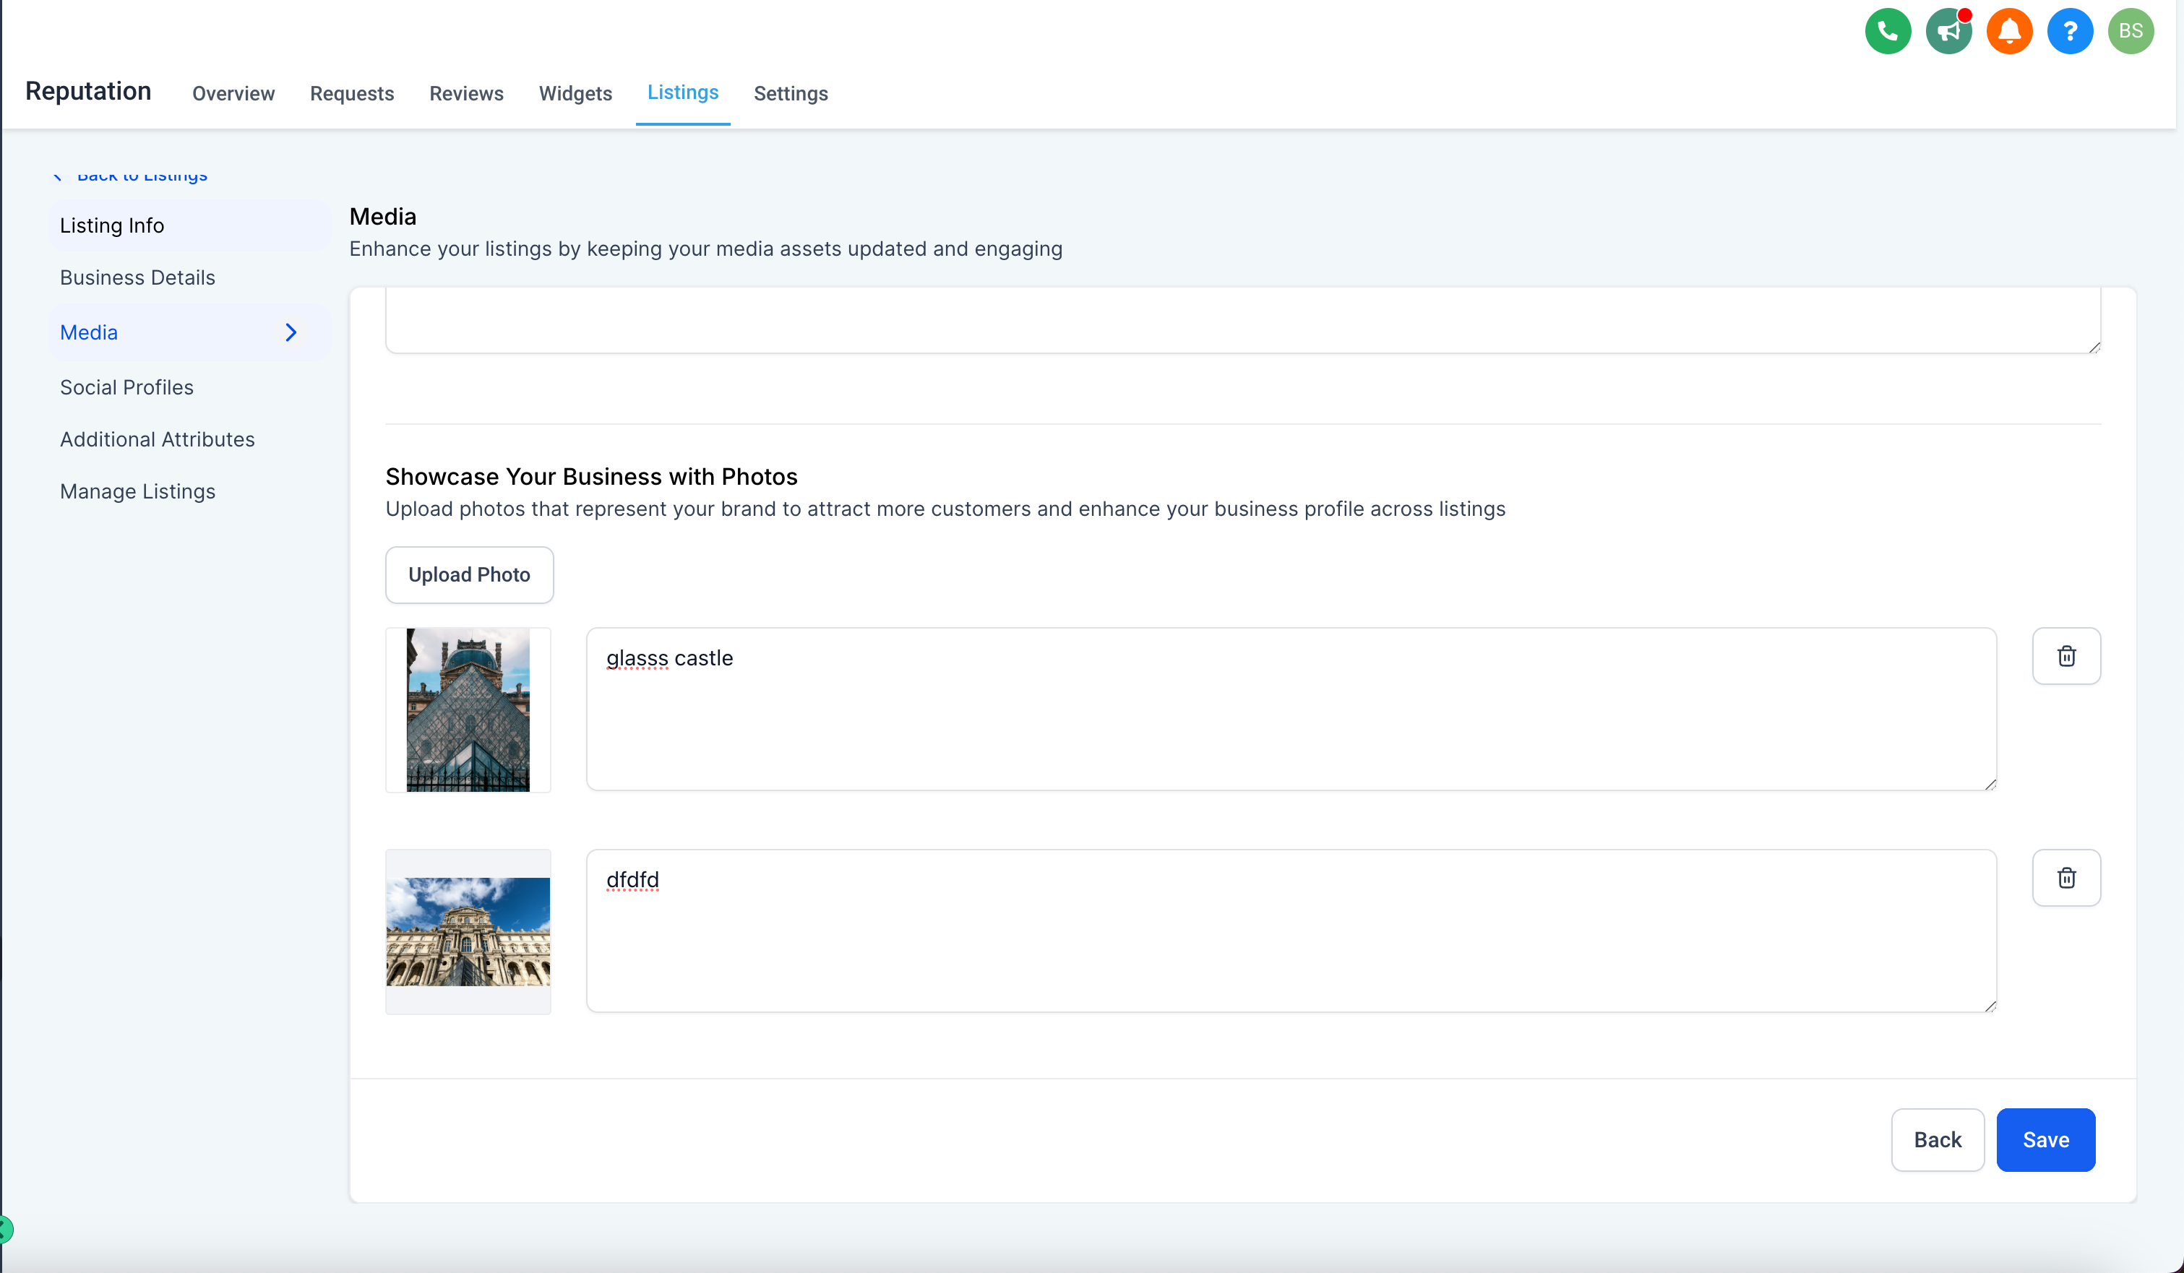The height and width of the screenshot is (1273, 2184).
Task: Open the Widgets tab
Action: (575, 94)
